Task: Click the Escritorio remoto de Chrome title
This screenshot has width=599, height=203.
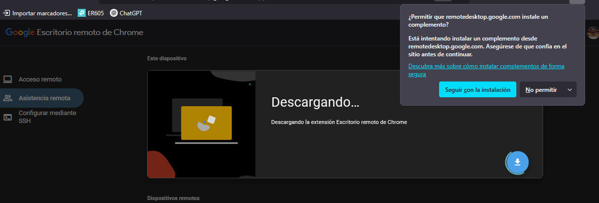Action: click(x=90, y=33)
